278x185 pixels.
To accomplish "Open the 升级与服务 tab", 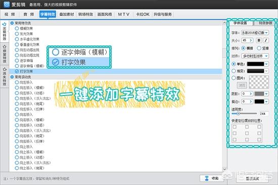I will click(163, 14).
